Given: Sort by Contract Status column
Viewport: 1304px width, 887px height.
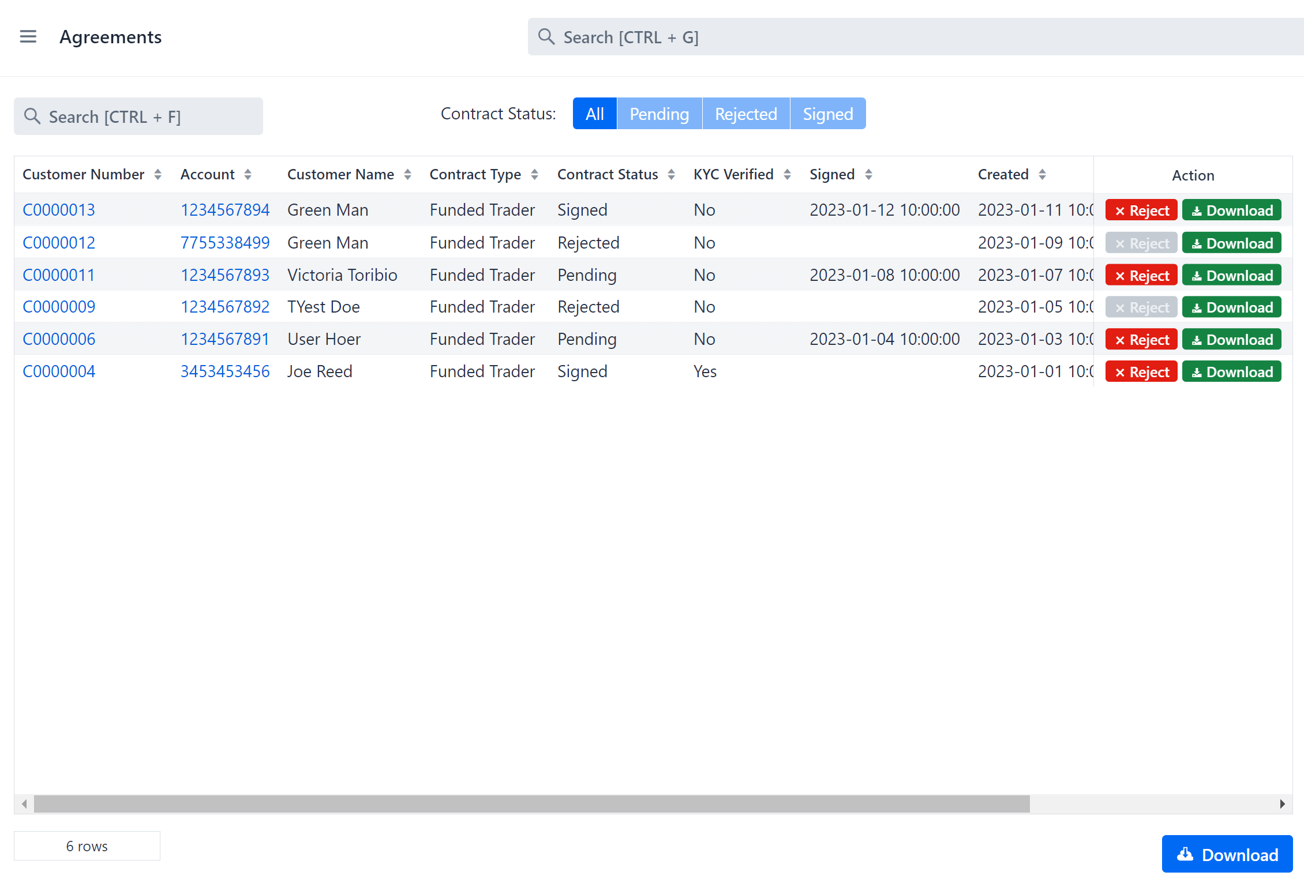Looking at the screenshot, I should pyautogui.click(x=671, y=175).
